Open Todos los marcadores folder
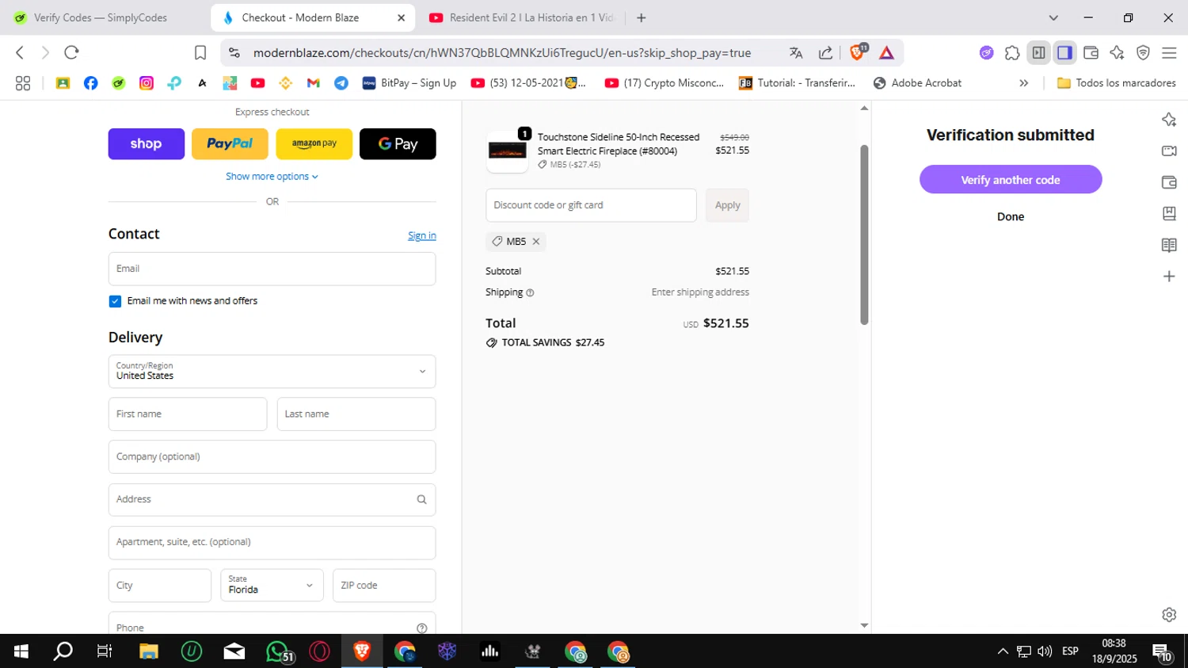 coord(1116,83)
